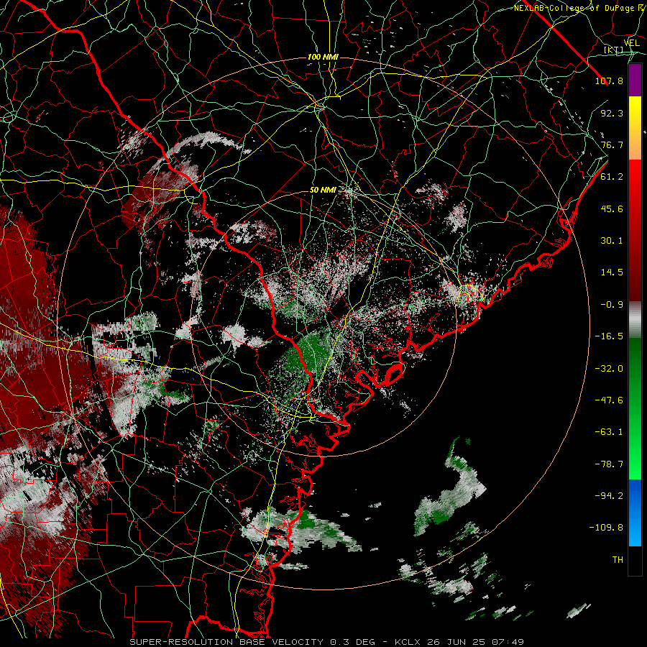Click the Super-Resolution Base Velocity caption text
This screenshot has height=647, width=647.
pyautogui.click(x=327, y=642)
